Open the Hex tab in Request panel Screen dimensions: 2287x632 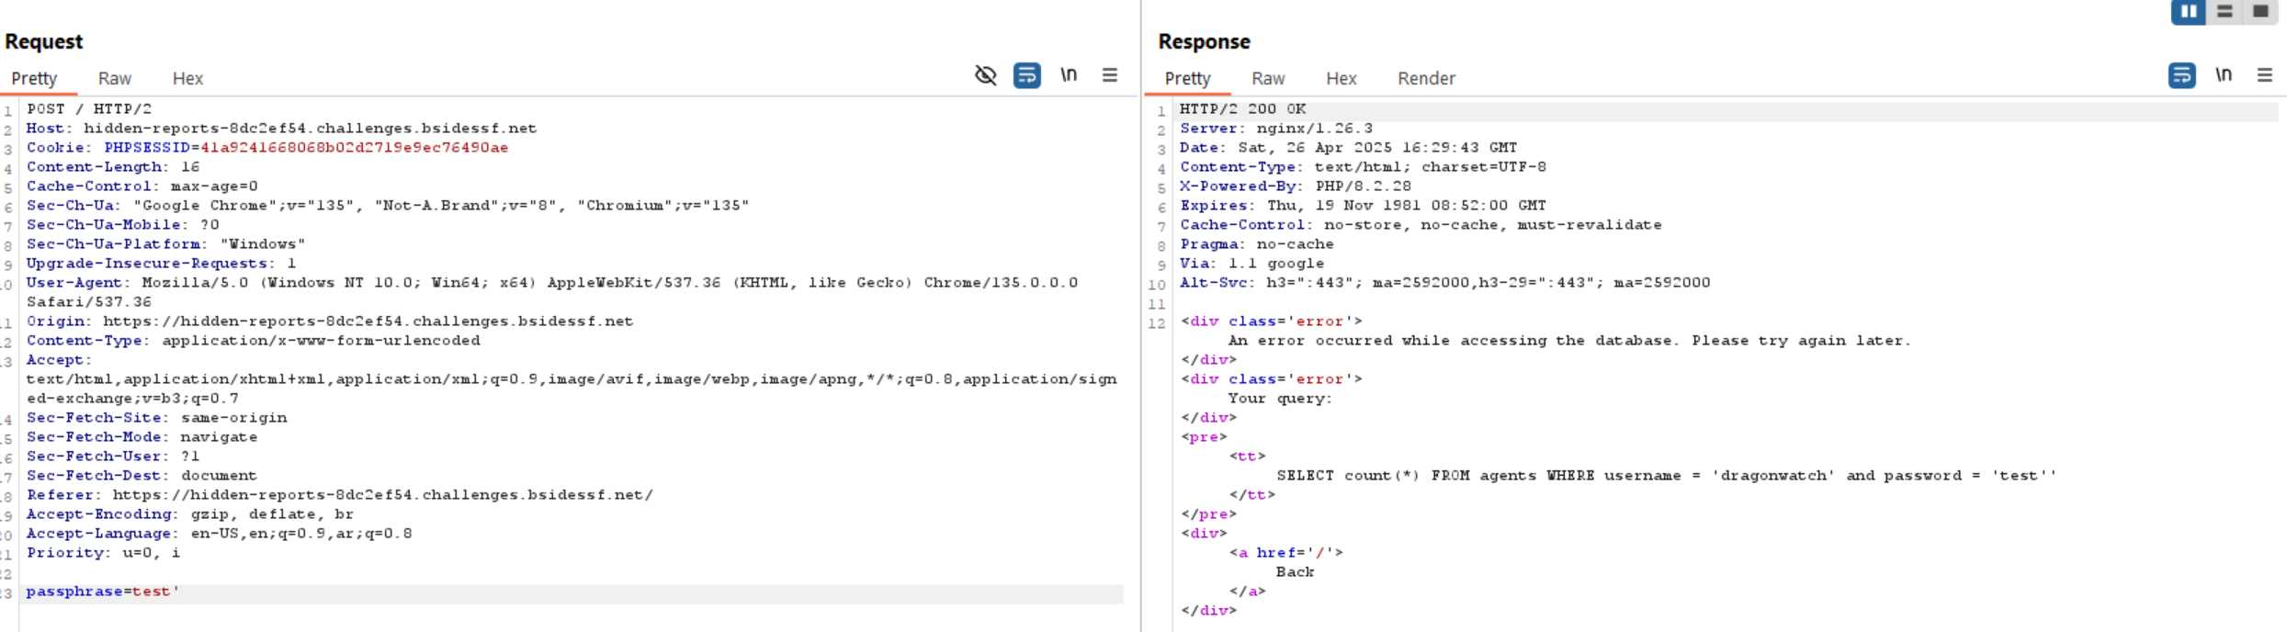tap(188, 79)
